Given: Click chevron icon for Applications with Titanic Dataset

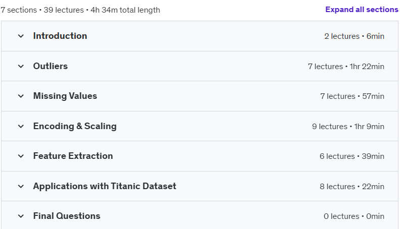Looking at the screenshot, I should click(x=21, y=187).
